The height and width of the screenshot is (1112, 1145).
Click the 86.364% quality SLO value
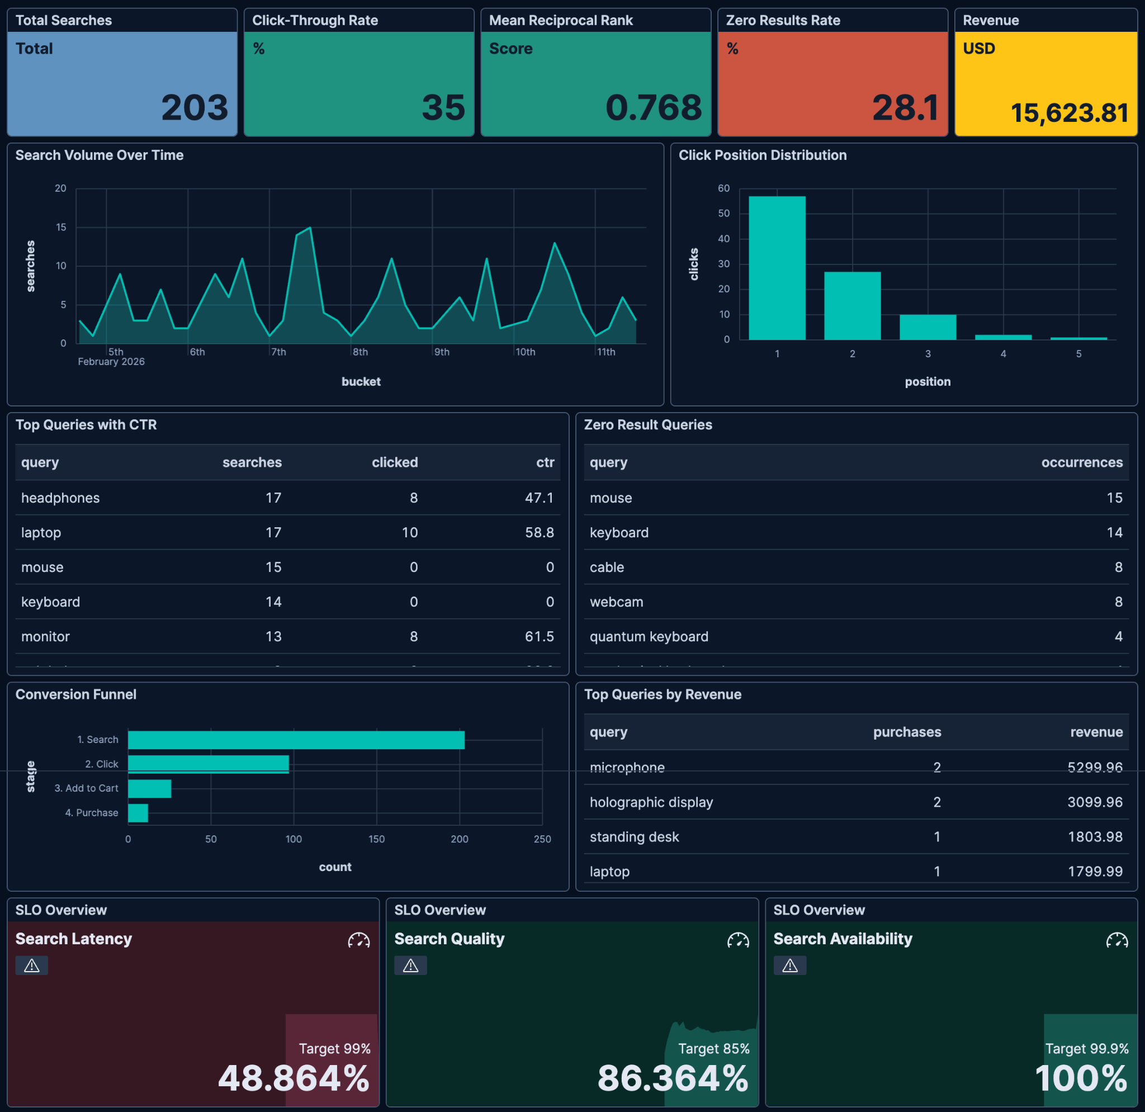coord(673,1077)
